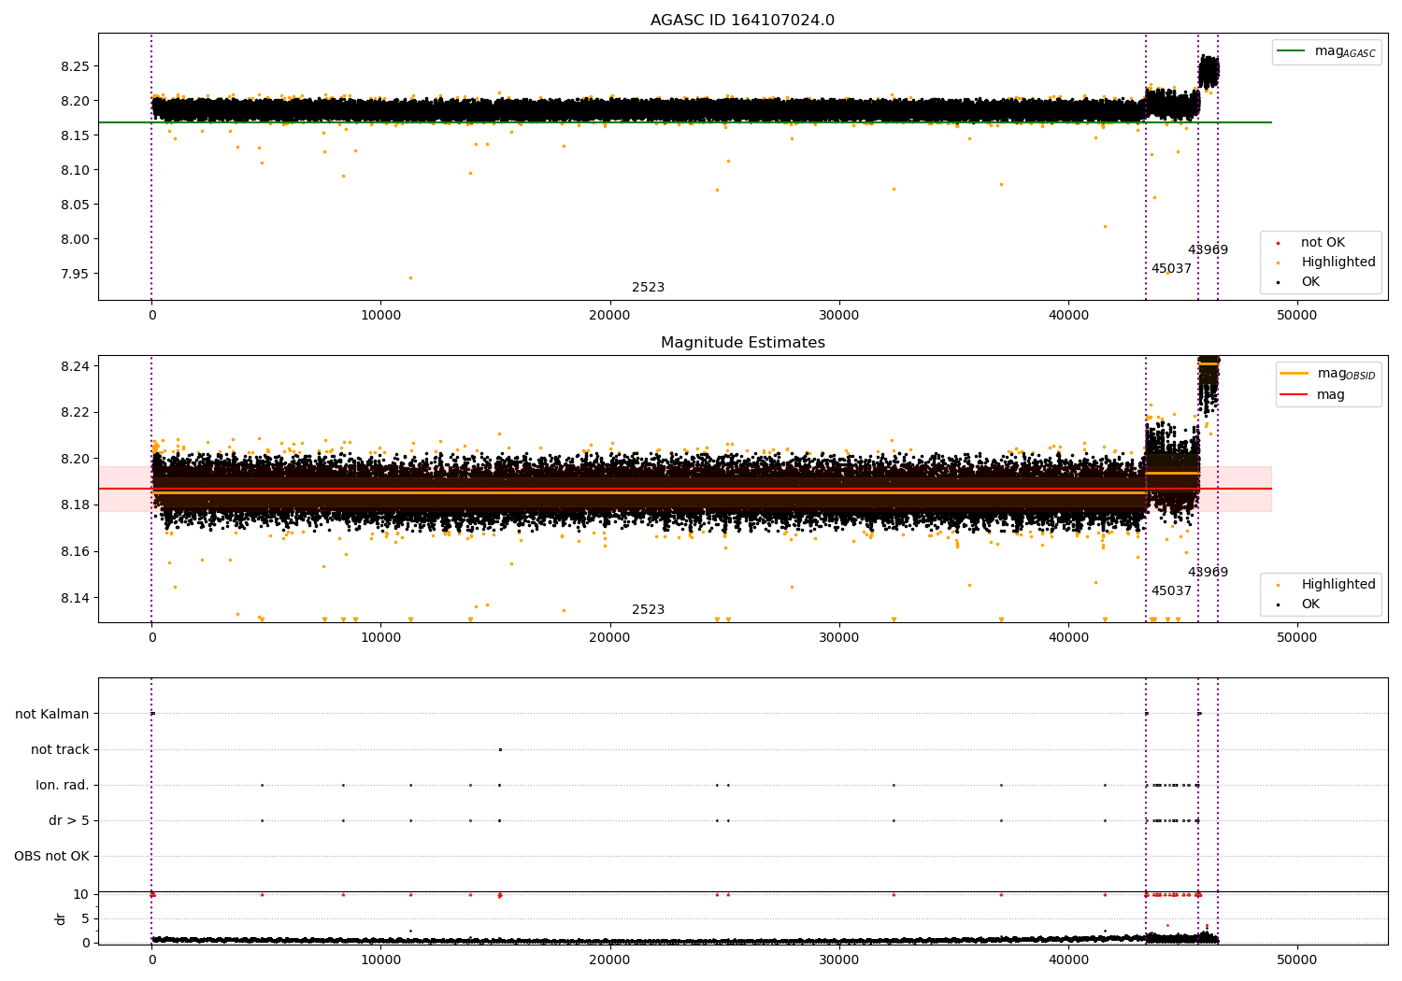Click the '43969' annotation in Magnitude Estimates plot

1208,573
